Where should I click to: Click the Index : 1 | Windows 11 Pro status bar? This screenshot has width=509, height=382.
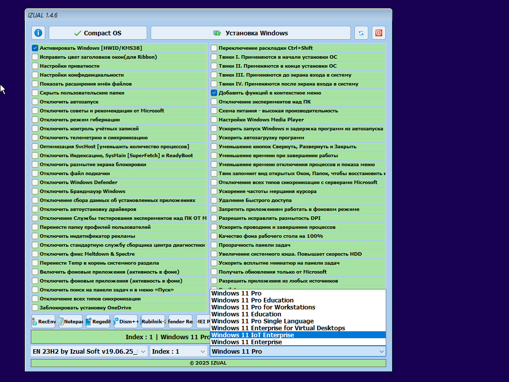coord(121,337)
